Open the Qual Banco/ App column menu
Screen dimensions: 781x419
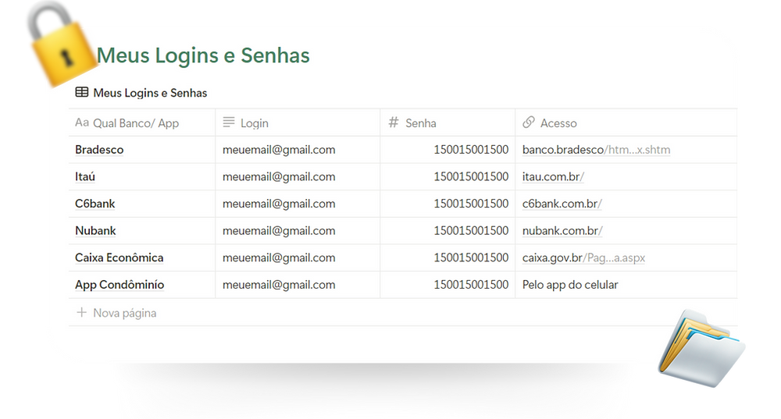click(136, 123)
